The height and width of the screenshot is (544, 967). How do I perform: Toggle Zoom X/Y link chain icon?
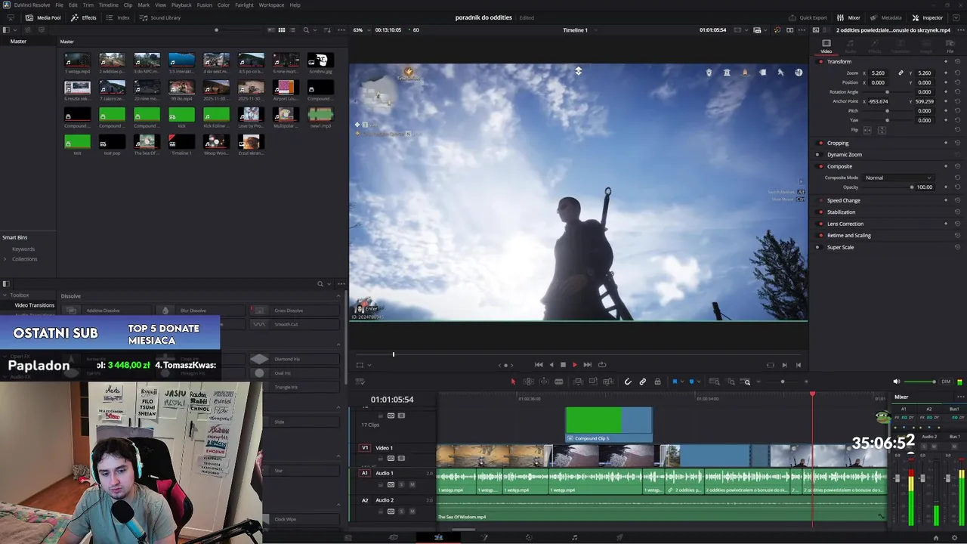(901, 73)
